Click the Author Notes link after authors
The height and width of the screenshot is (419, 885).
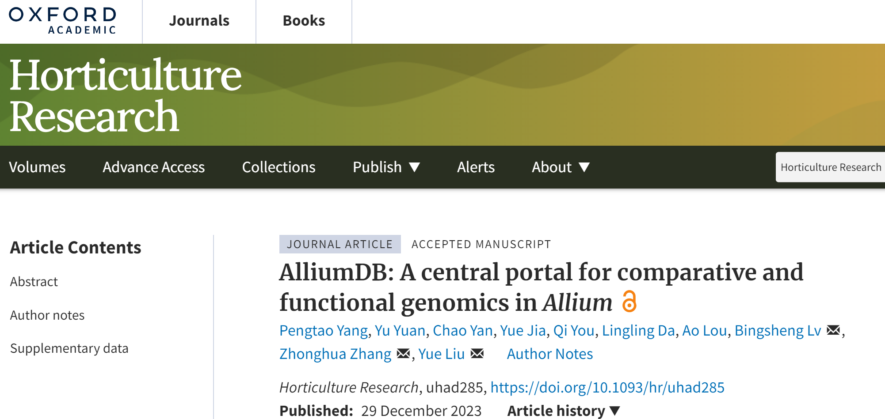pyautogui.click(x=549, y=354)
